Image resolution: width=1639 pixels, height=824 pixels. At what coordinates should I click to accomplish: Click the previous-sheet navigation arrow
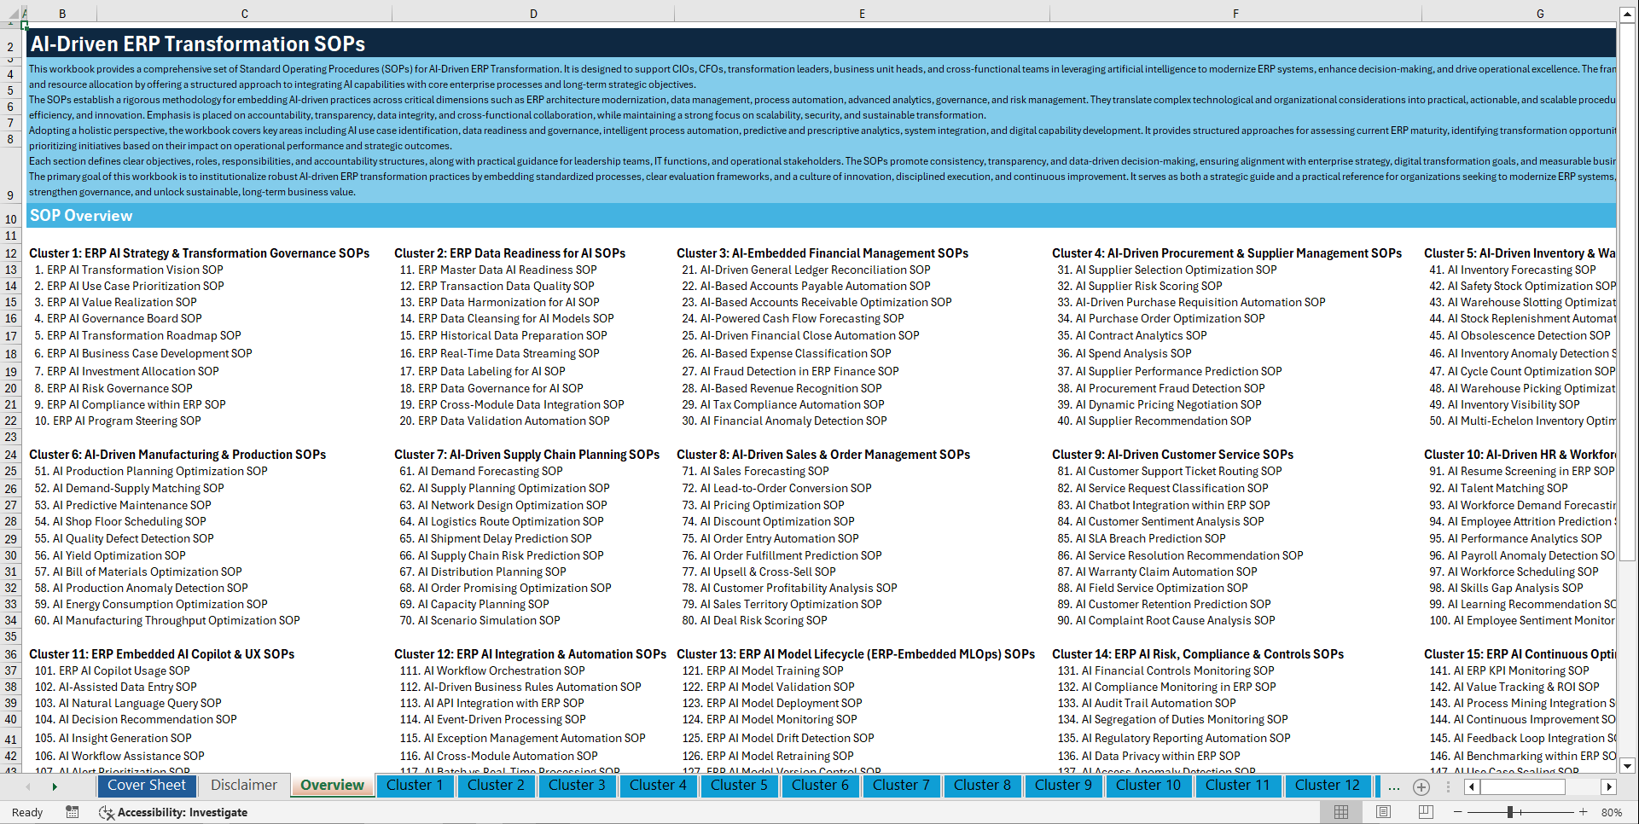pos(28,786)
